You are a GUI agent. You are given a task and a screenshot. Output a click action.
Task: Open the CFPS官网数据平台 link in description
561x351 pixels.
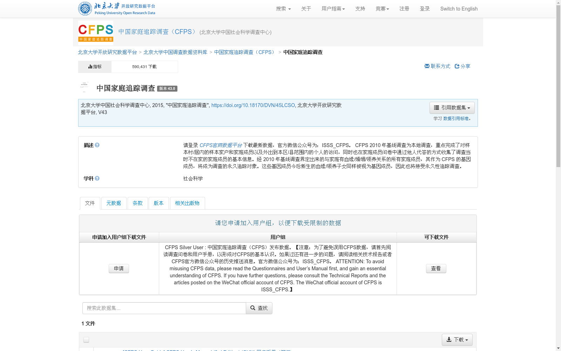tap(221, 145)
